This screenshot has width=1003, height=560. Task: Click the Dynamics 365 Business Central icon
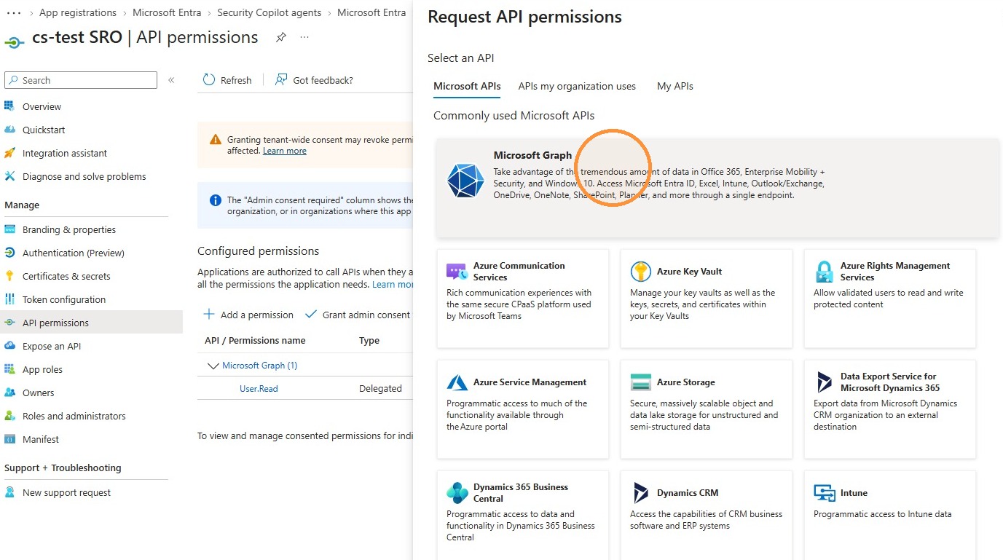tap(457, 493)
